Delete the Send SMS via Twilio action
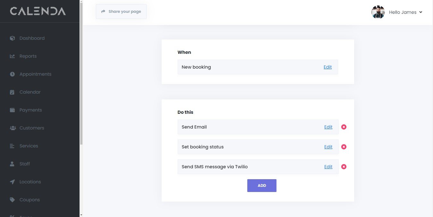Image resolution: width=433 pixels, height=217 pixels. click(x=344, y=167)
